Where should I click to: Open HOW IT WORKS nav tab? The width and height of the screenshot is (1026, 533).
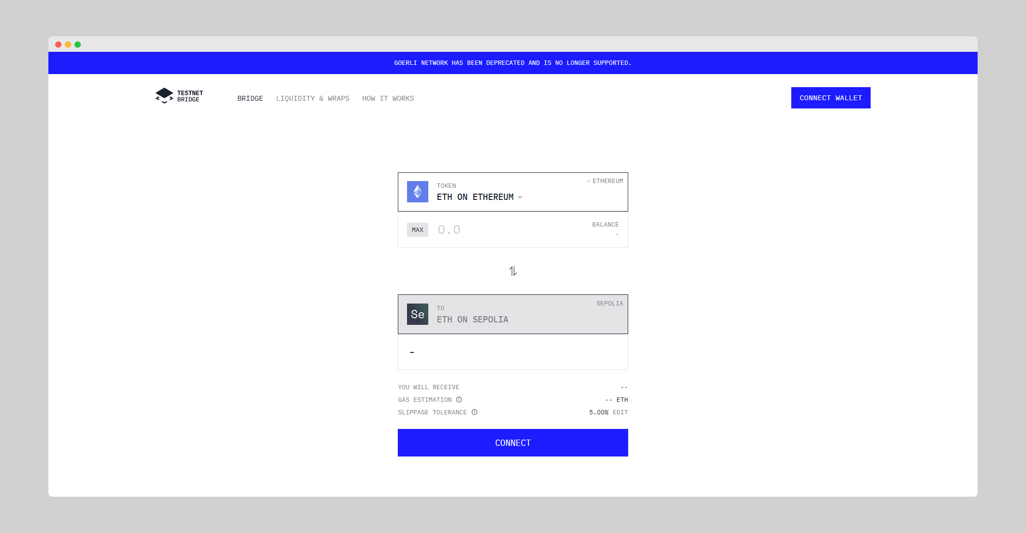388,98
